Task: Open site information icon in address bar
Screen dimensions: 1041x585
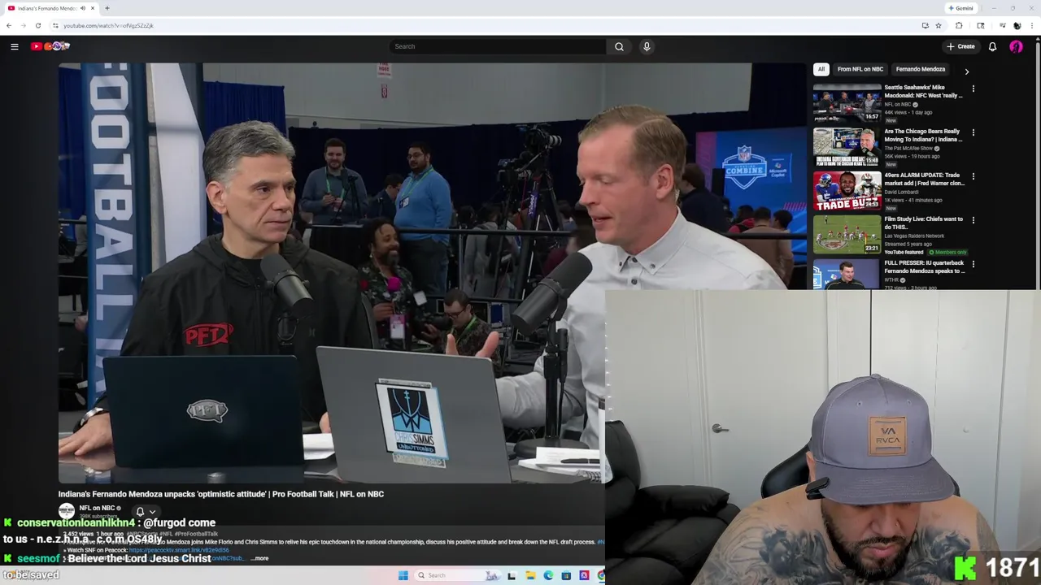Action: [55, 25]
